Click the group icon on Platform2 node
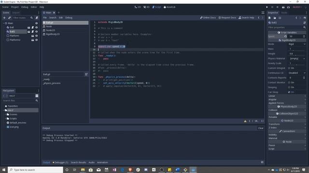Screen dimensions: 309x173 click(32, 40)
